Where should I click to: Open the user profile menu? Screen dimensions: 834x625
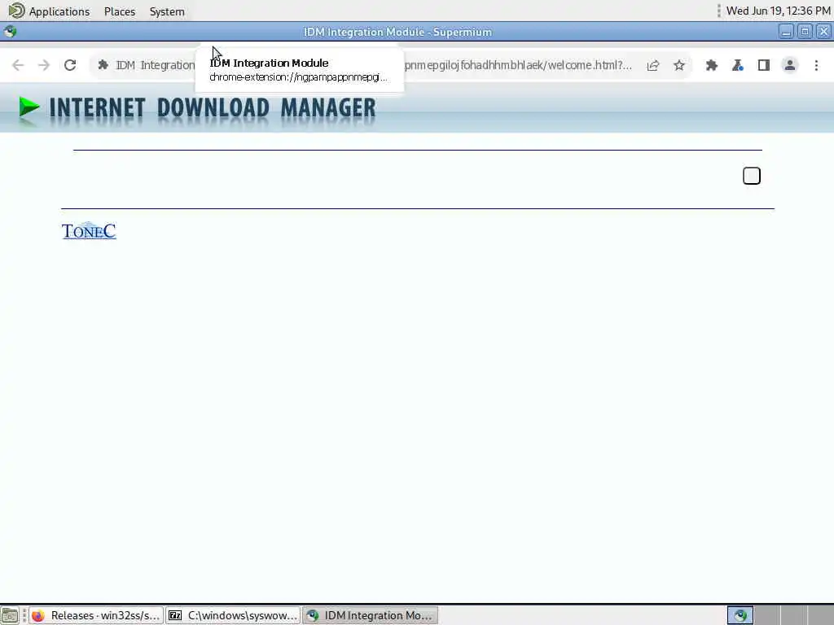tap(790, 65)
